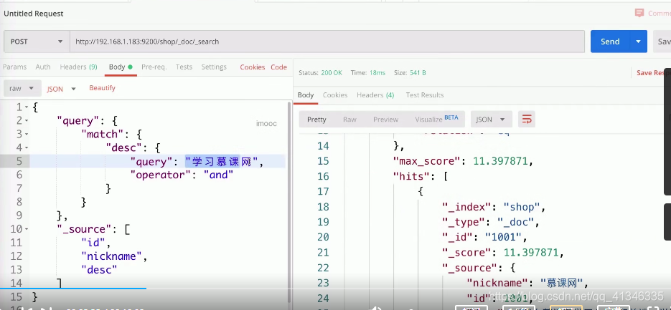Screen dimensions: 671x310
Task: Switch to the Auth tab
Action: 43,67
